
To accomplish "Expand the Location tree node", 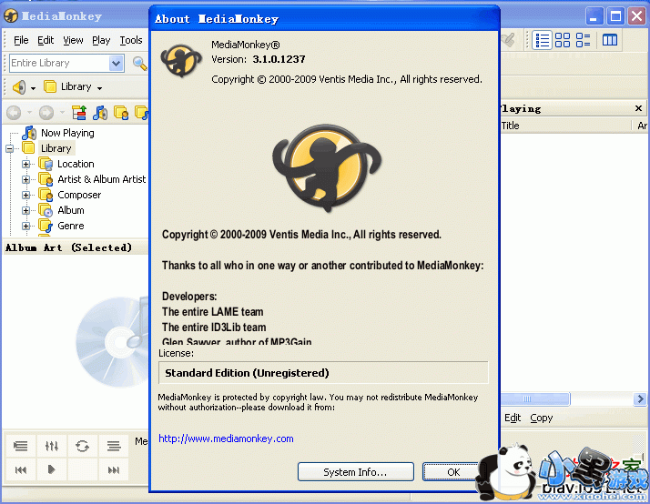I will coord(25,164).
